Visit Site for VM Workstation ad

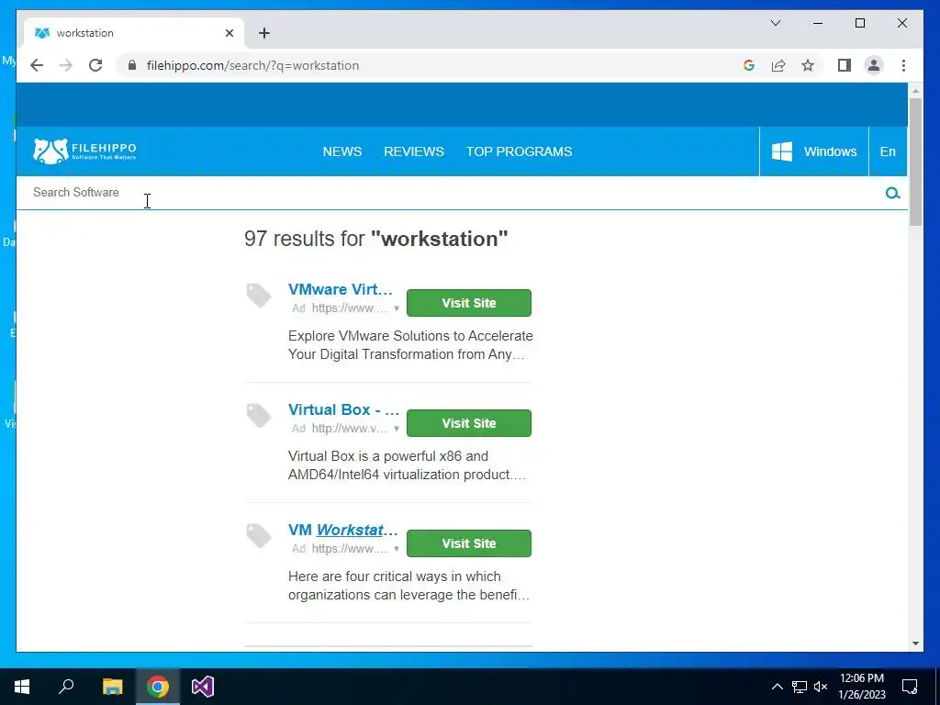click(469, 543)
